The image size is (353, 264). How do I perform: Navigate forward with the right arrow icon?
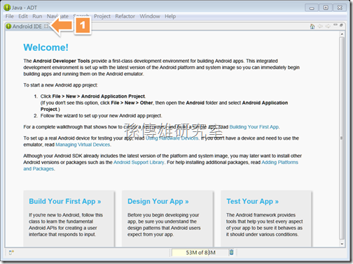328,26
